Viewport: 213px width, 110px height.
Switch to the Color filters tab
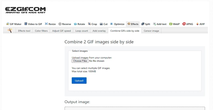[41, 31]
